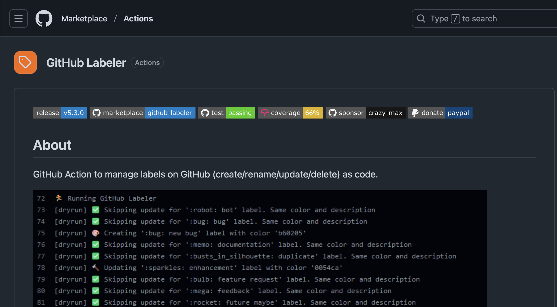Open the hamburger navigation menu
This screenshot has height=307, width=557.
pyautogui.click(x=18, y=18)
